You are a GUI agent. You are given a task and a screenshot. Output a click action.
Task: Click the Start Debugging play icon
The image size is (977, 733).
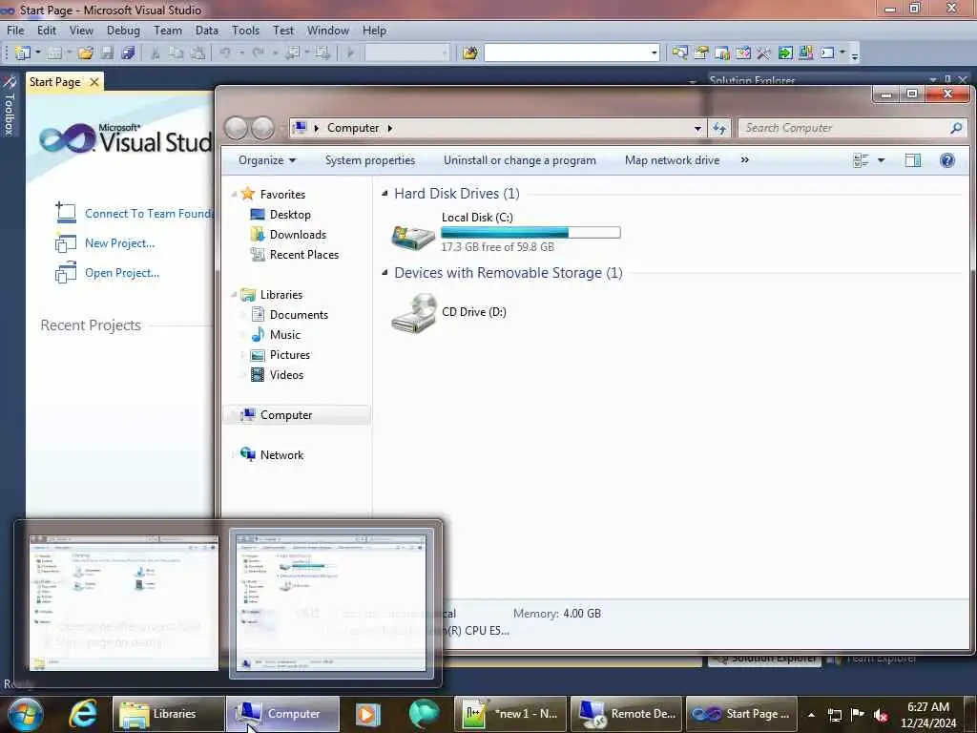coord(351,53)
